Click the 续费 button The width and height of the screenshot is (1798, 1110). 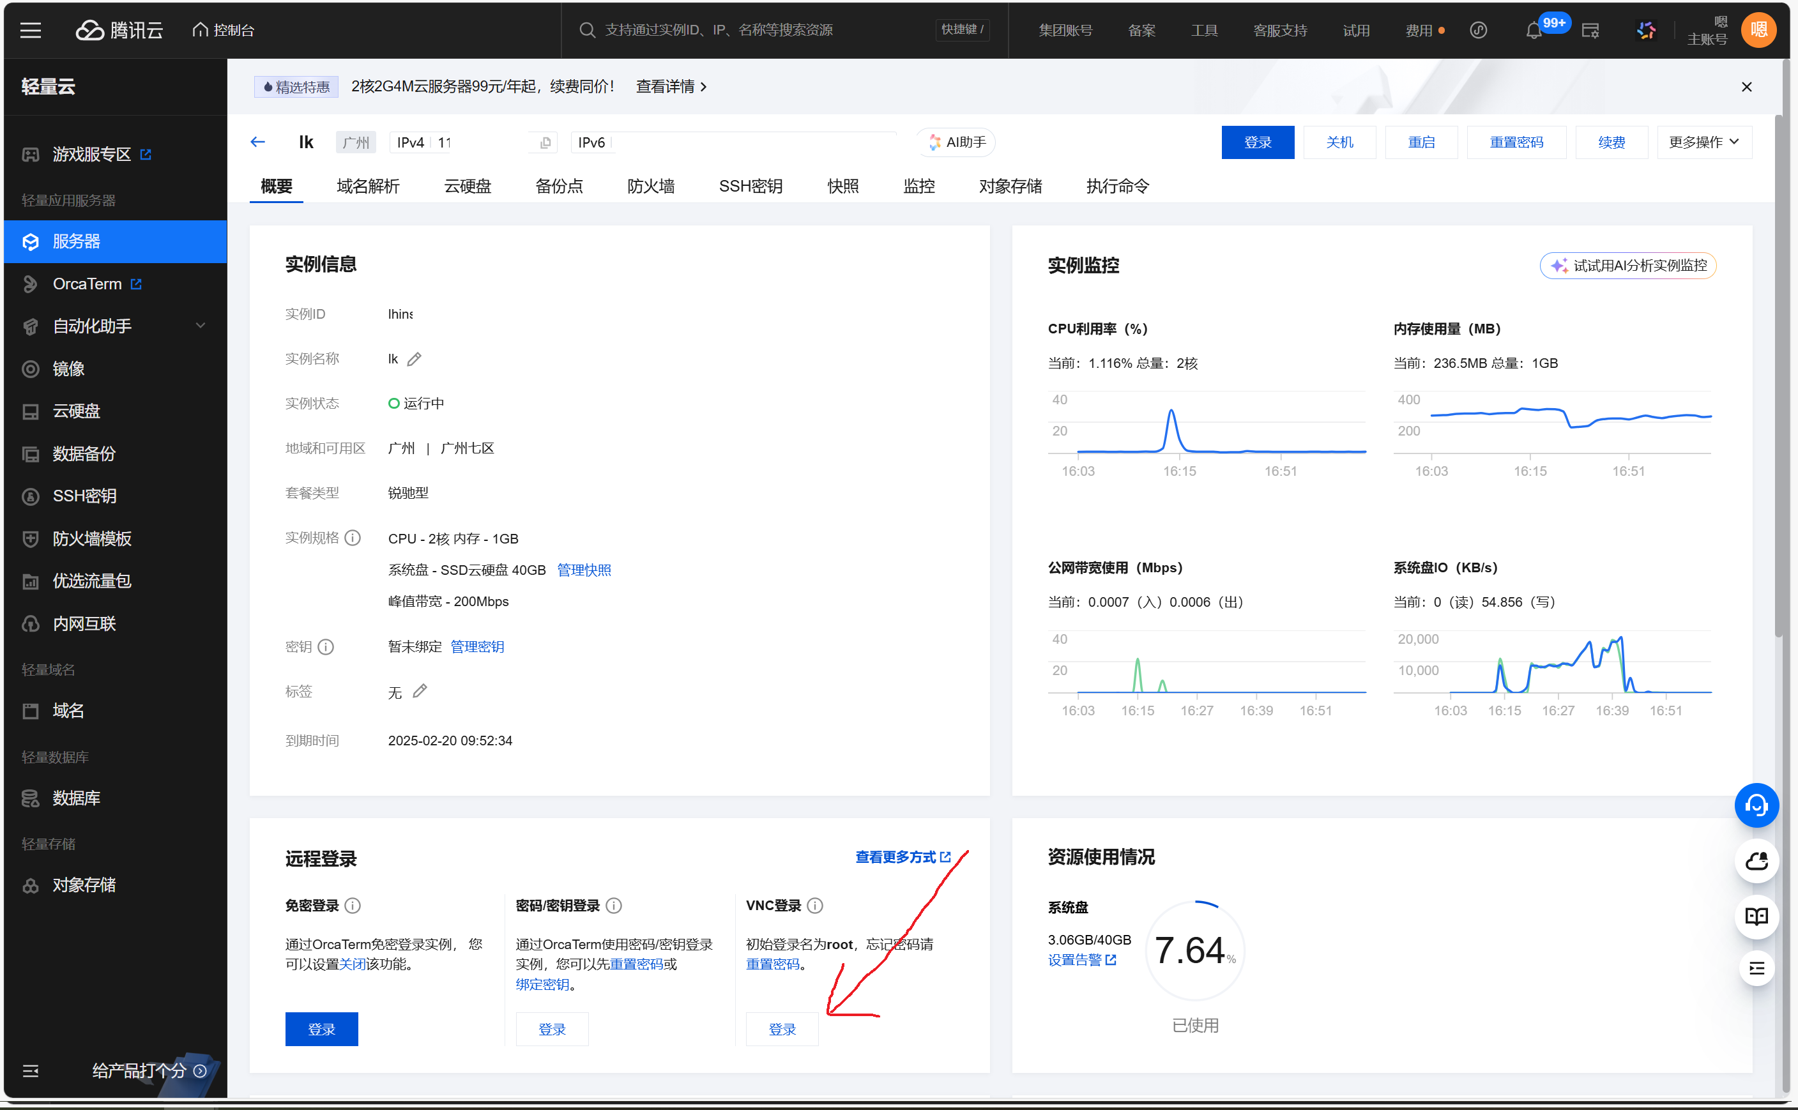click(1611, 142)
